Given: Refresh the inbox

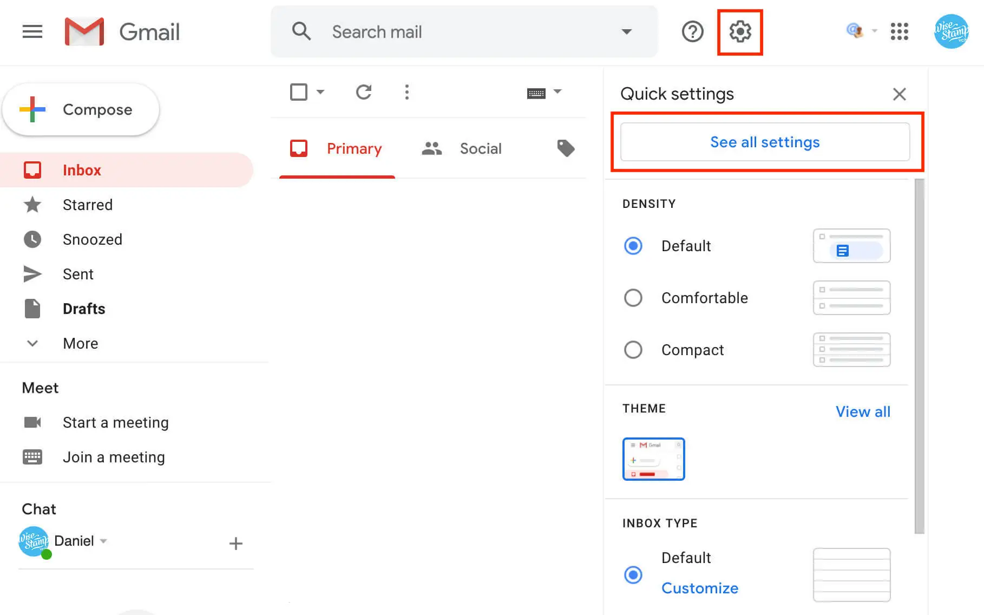Looking at the screenshot, I should (364, 92).
